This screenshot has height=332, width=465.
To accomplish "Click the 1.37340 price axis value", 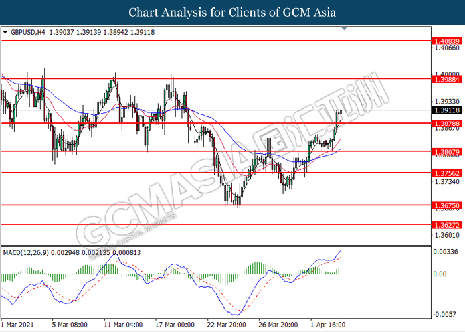I will 447,181.
